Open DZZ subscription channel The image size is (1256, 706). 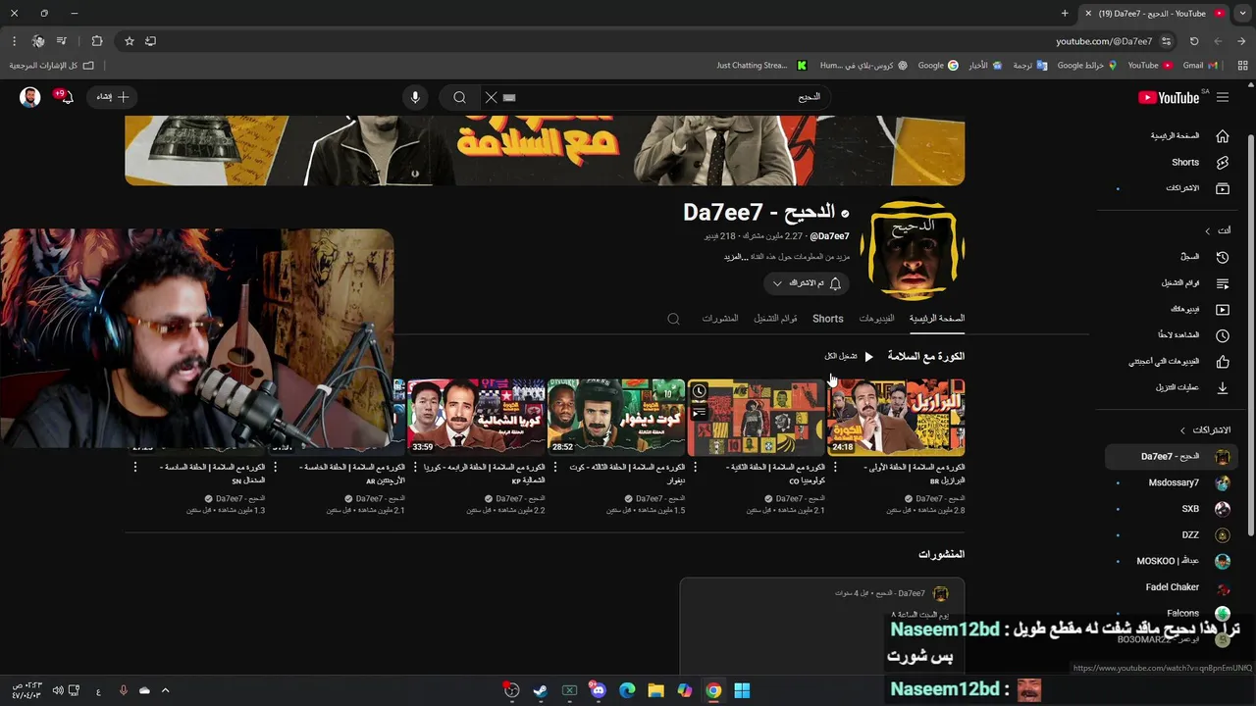(x=1173, y=535)
